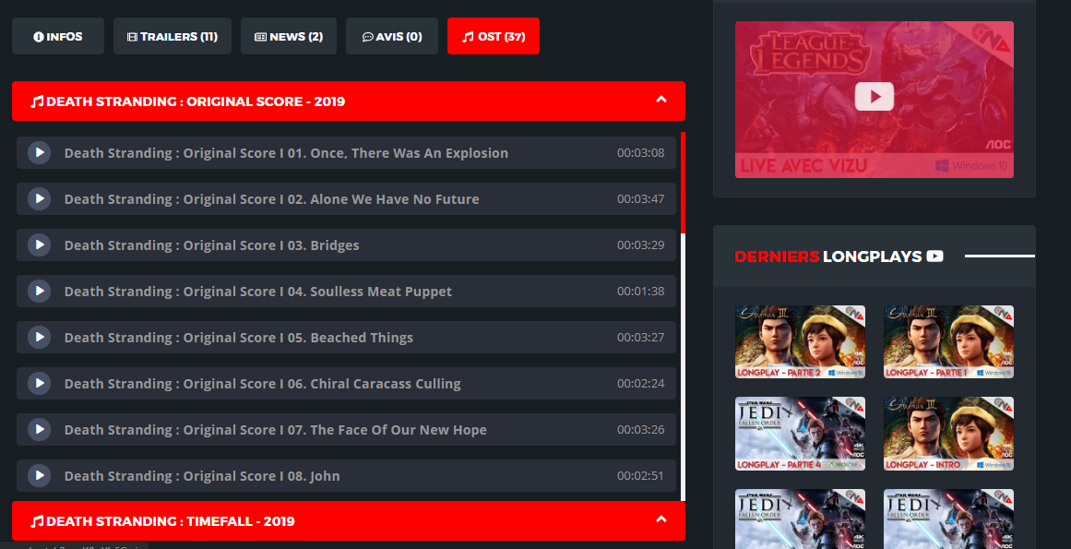Open Shenmue III Longplay Partie 2 thumbnail
1071x549 pixels.
tap(800, 341)
